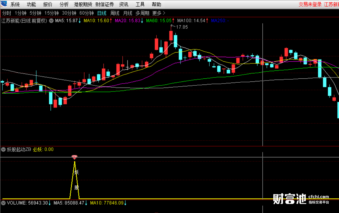The image size is (339, 213).
Task: Click the 妖股起动ZB indicator name
Action: [x=19, y=149]
